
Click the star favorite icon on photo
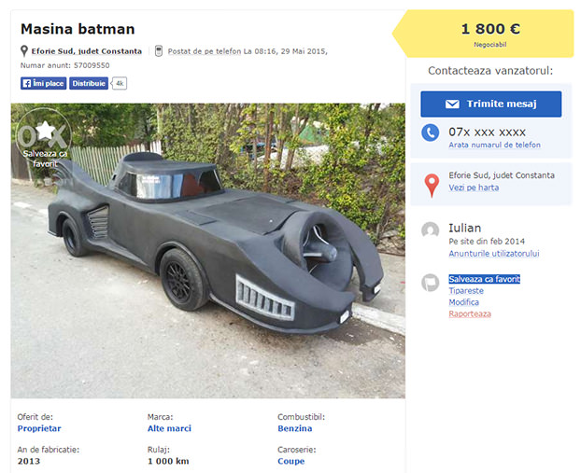point(43,132)
